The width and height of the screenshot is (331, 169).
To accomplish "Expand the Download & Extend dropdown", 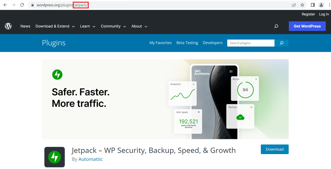I will [x=55, y=26].
